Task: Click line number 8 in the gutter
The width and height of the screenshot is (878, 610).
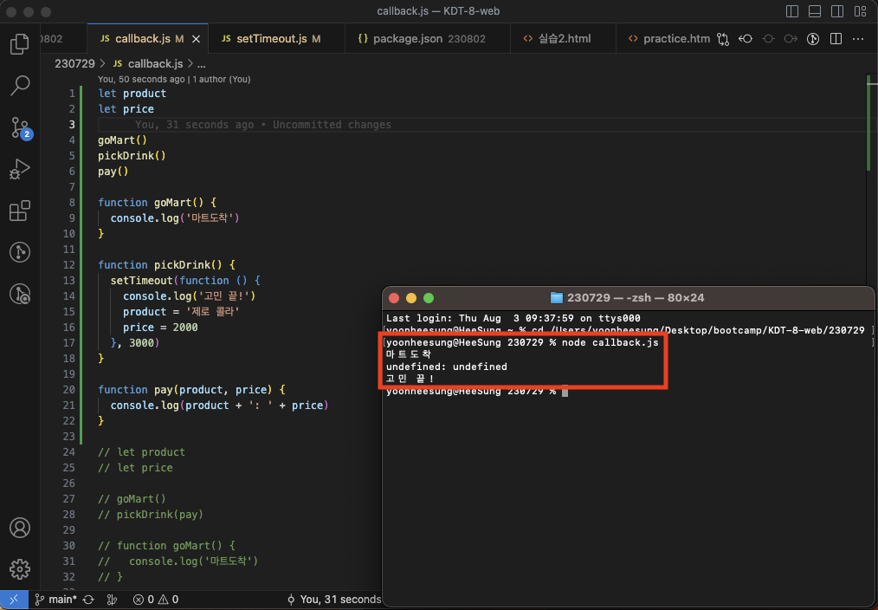Action: click(x=72, y=202)
